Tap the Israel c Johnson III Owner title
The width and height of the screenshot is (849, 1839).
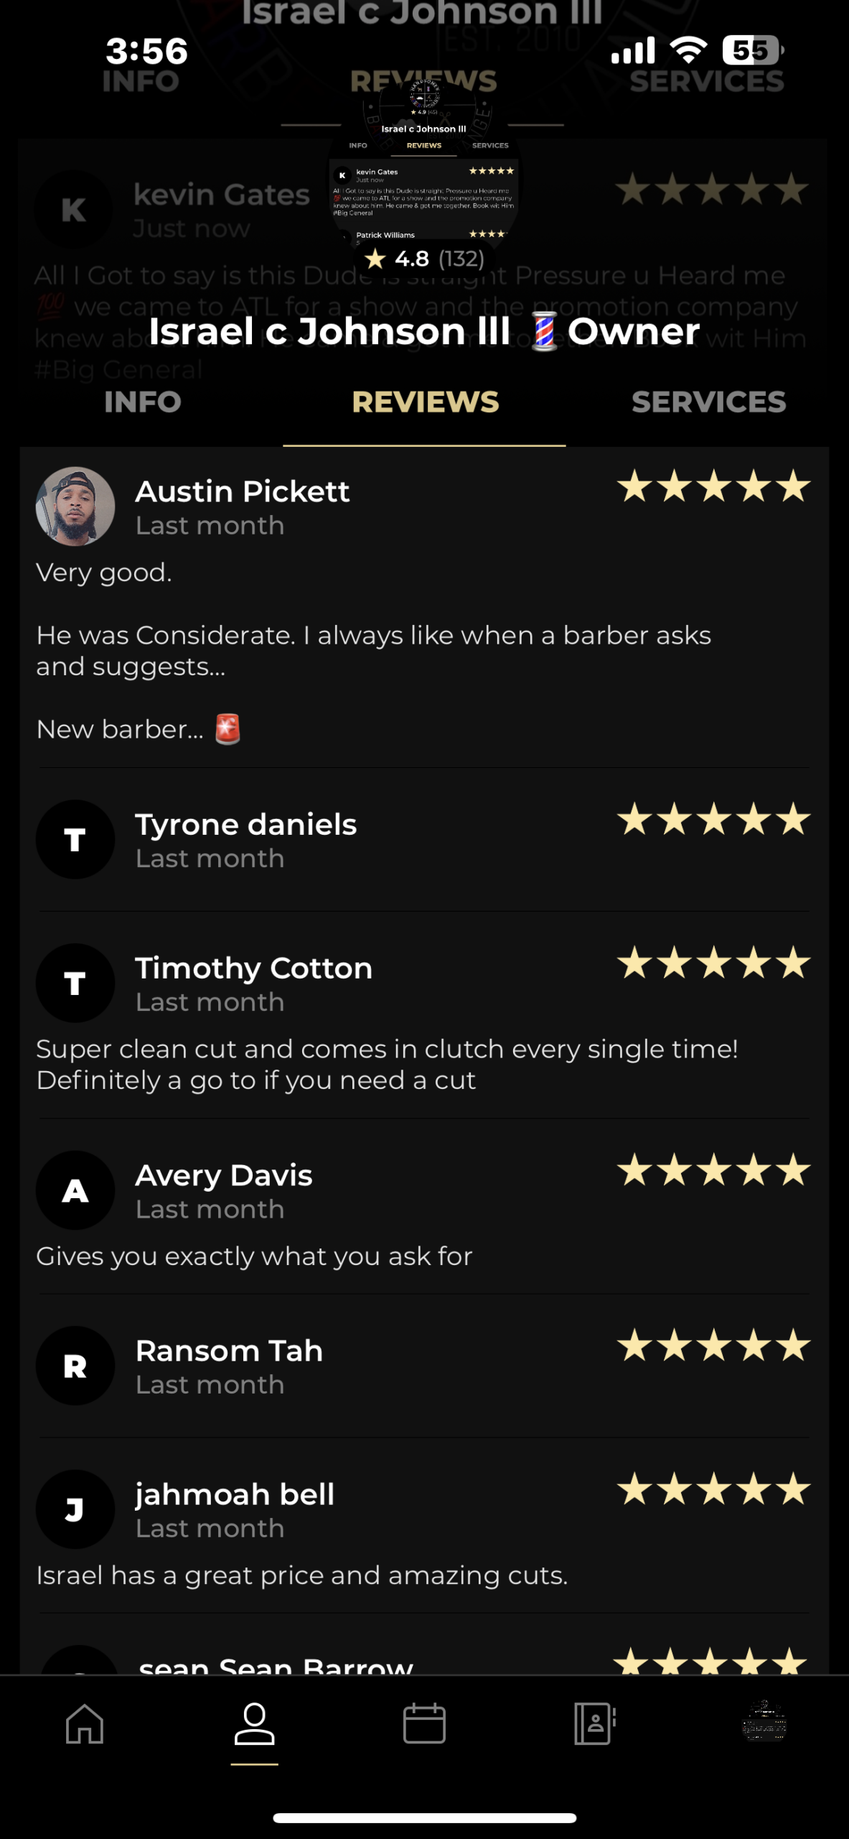tap(424, 332)
